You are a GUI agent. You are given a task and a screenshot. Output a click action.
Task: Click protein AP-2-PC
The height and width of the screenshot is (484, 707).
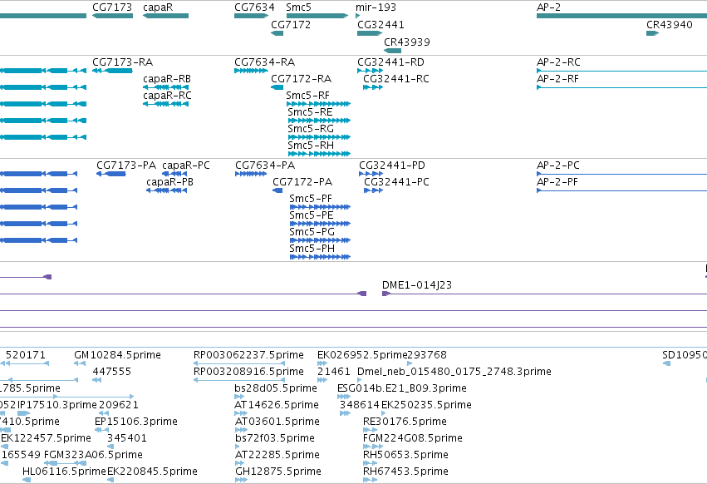pos(621,174)
